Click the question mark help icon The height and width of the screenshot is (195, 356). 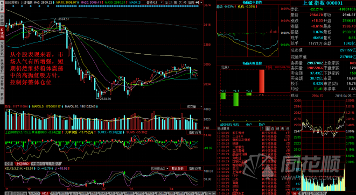click(263, 128)
